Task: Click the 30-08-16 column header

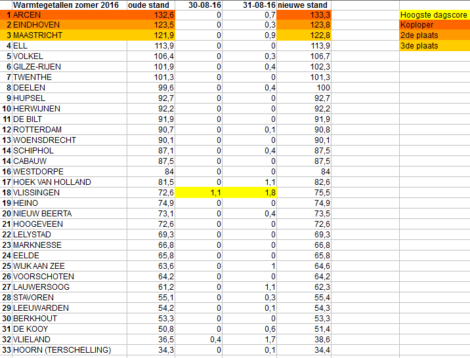Action: (x=200, y=4)
